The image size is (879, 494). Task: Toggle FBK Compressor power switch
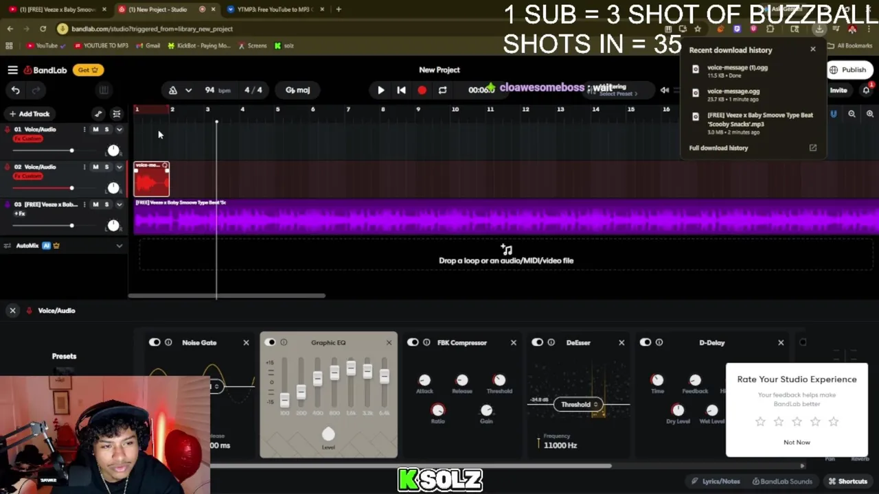click(413, 342)
